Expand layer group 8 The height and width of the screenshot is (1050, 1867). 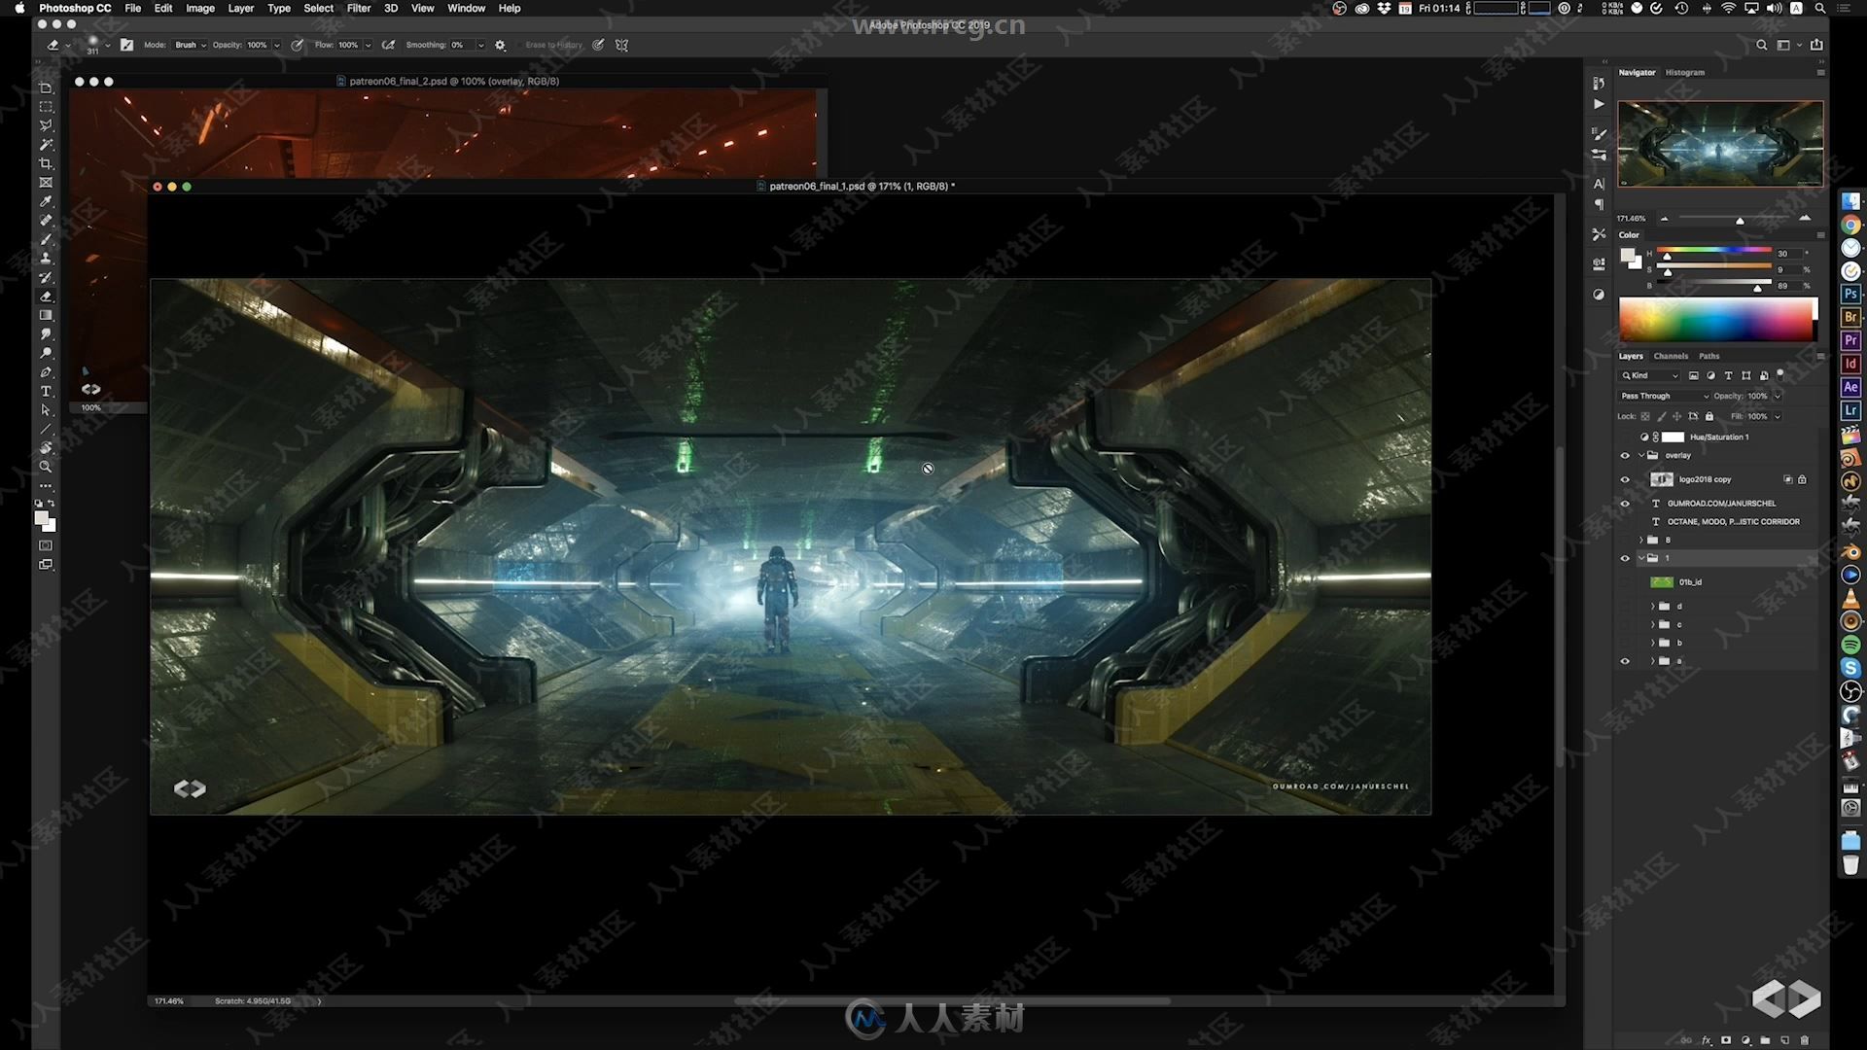1641,540
